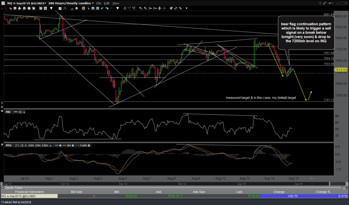
Task: Select the trendline drawing tool icon
Action: pyautogui.click(x=129, y=8)
